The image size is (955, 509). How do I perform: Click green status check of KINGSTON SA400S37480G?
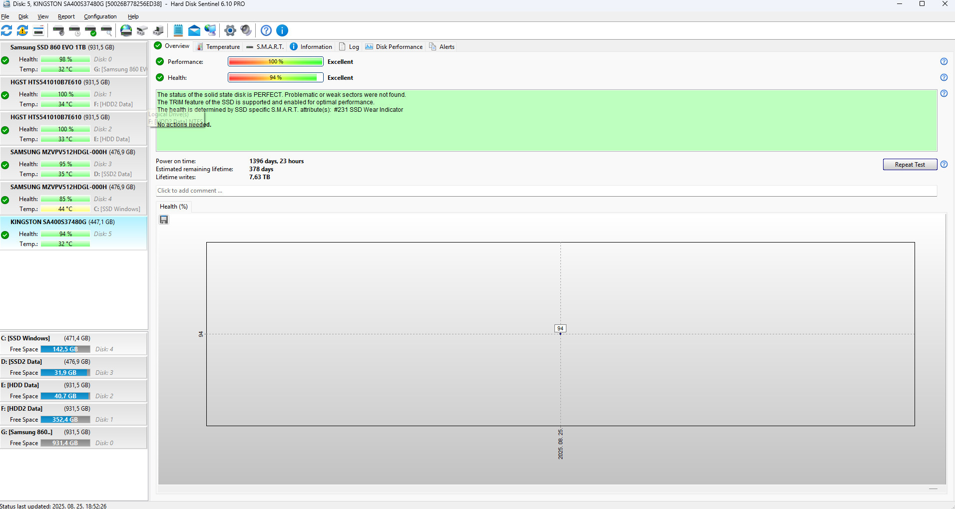click(x=5, y=235)
